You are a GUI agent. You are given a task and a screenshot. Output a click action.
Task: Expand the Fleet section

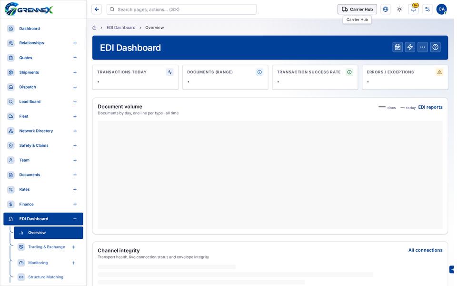pyautogui.click(x=75, y=116)
